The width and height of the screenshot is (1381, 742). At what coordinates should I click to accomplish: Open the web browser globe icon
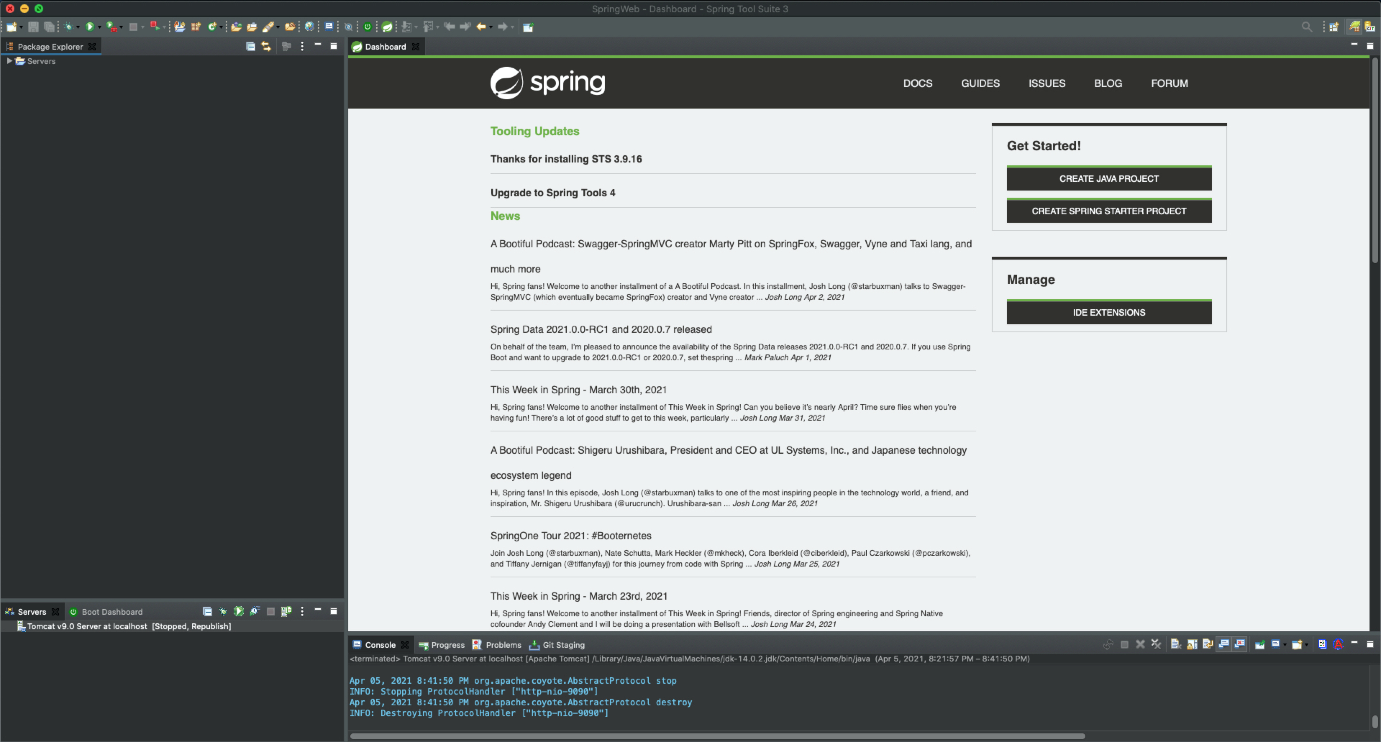(x=309, y=27)
